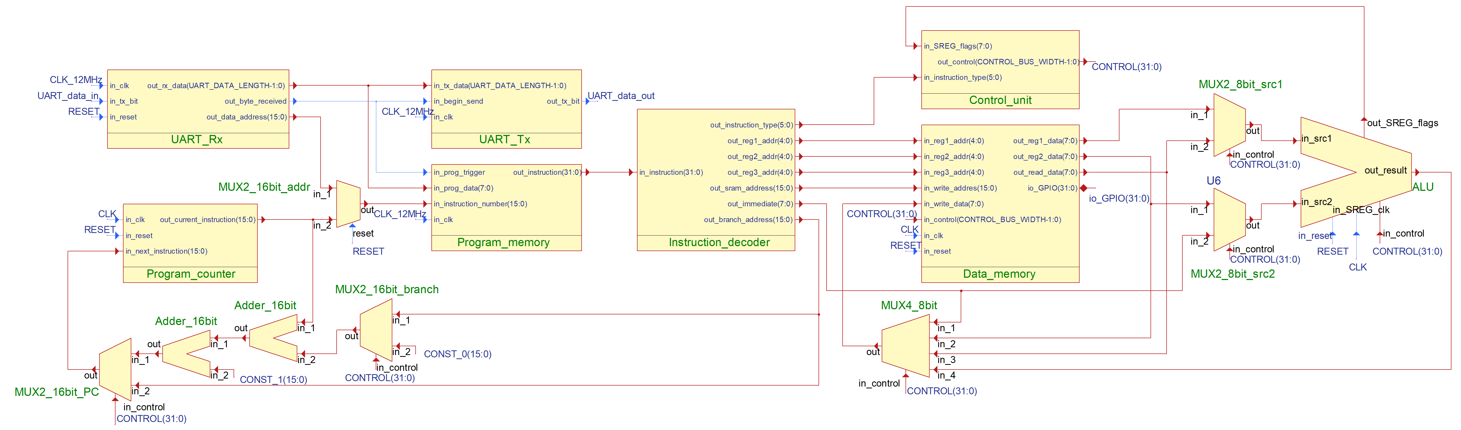The width and height of the screenshot is (1461, 430).
Task: Select the MUX2_16bit_PC label
Action: coord(57,392)
